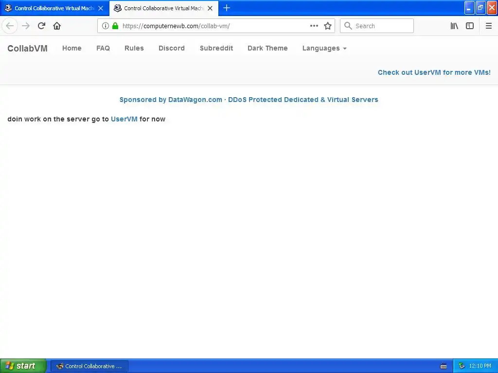This screenshot has height=373, width=498.
Task: Follow the UserVM link in the message
Action: click(x=124, y=119)
